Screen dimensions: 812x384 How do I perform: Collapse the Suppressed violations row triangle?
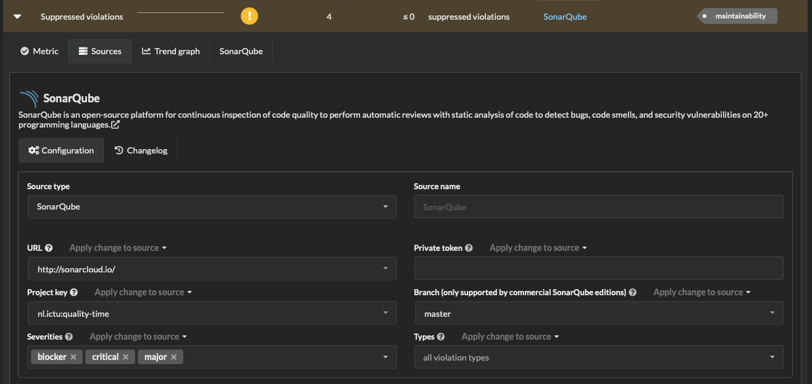(x=17, y=17)
